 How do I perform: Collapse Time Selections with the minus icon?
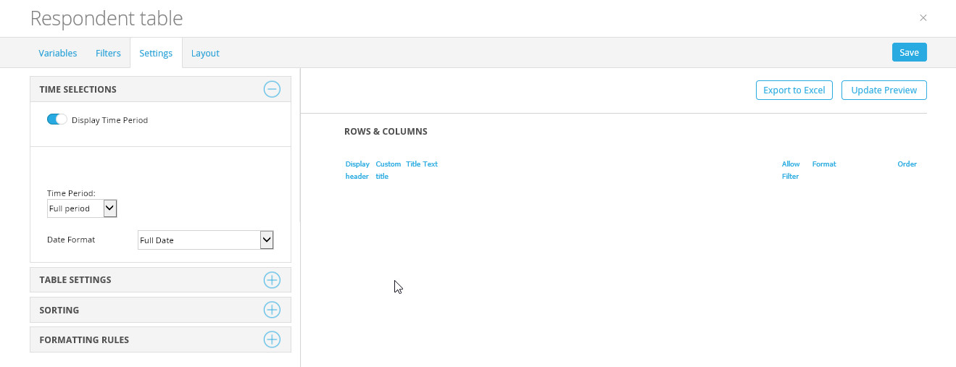pos(271,90)
